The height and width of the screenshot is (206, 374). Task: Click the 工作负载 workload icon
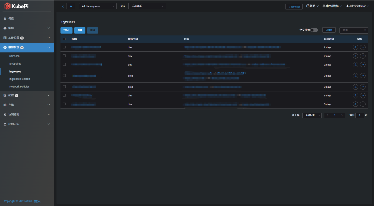pyautogui.click(x=5, y=38)
